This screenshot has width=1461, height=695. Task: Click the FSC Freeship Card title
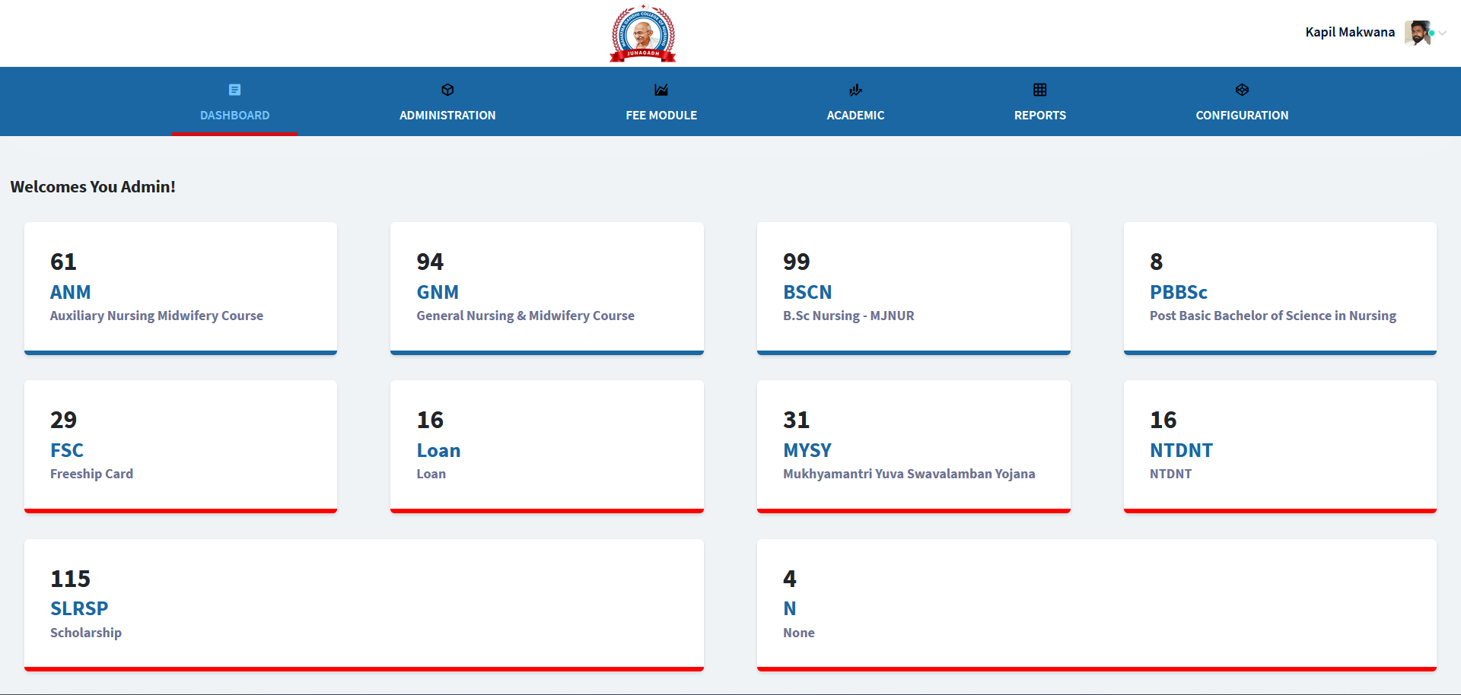point(67,450)
